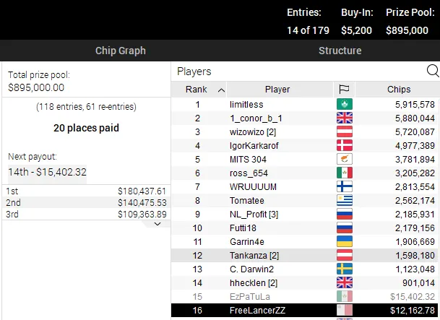Select the Tankanza [2] player row
440x320 pixels.
coord(305,255)
